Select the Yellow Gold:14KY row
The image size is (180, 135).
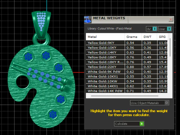(127, 52)
